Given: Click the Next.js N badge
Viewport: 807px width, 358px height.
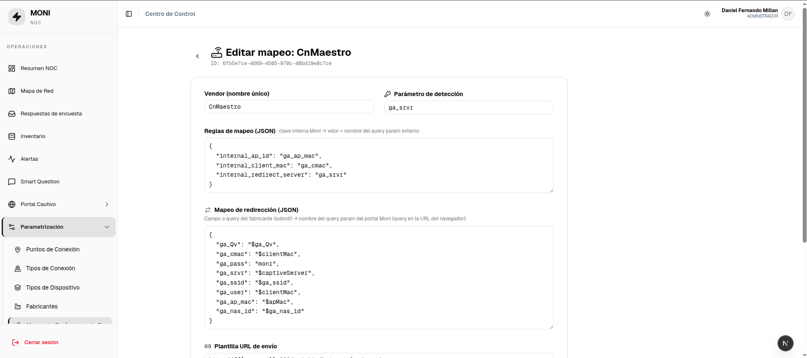Looking at the screenshot, I should pos(785,343).
